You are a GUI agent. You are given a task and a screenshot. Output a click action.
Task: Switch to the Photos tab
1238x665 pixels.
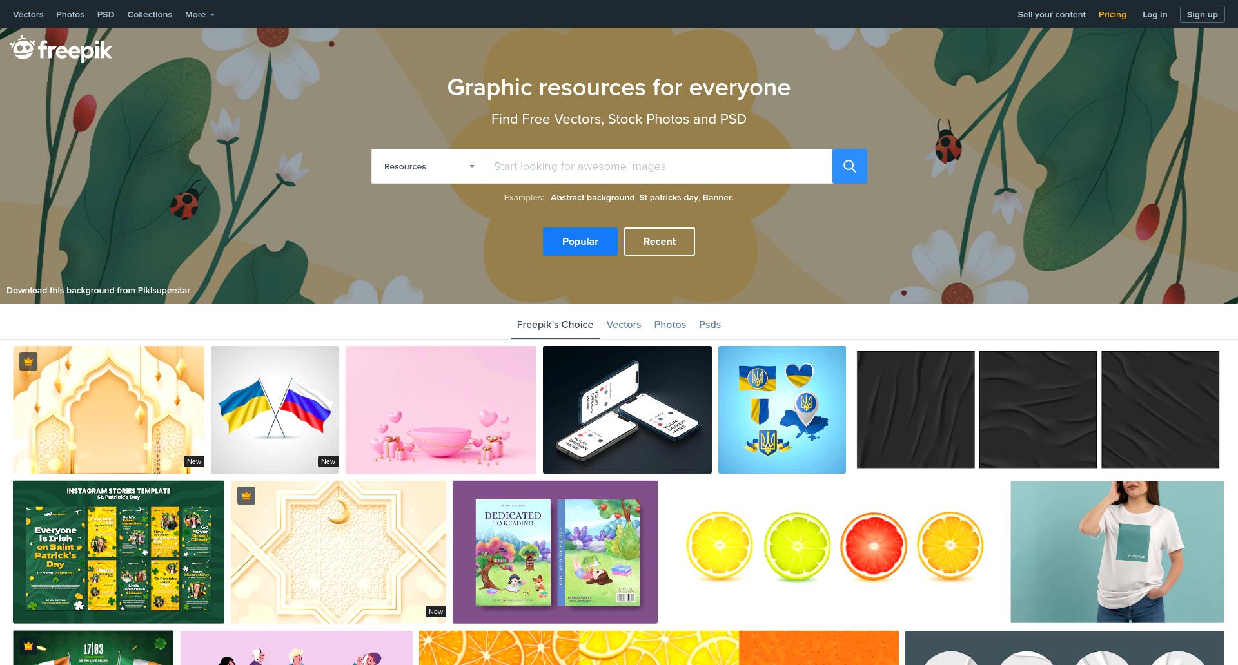point(670,325)
